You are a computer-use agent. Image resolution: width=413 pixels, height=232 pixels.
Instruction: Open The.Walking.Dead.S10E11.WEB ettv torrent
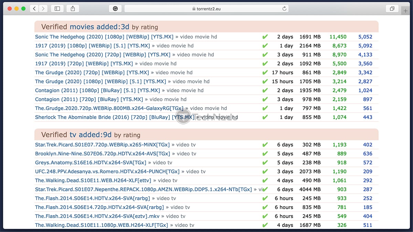click(x=93, y=180)
